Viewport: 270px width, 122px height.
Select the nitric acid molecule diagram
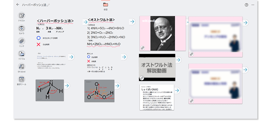coord(99,91)
